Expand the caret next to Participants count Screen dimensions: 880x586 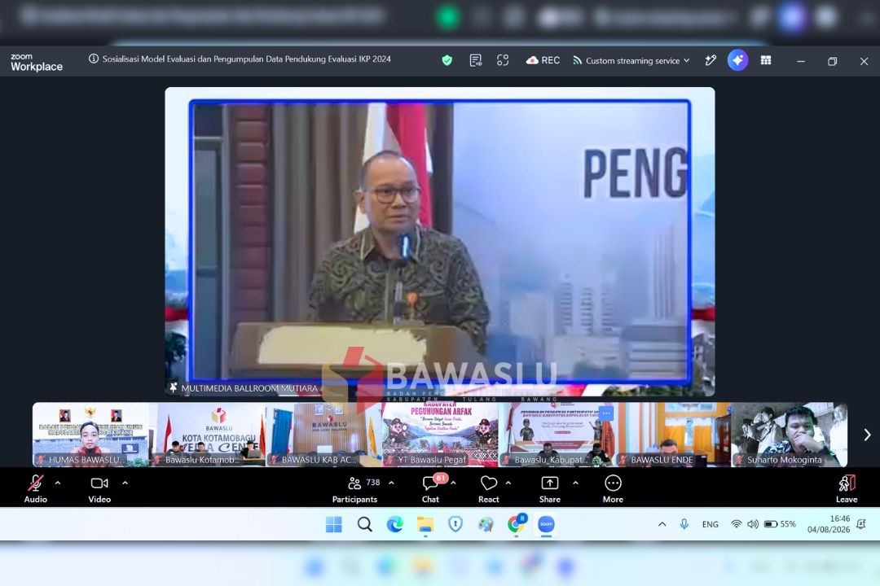(x=391, y=483)
